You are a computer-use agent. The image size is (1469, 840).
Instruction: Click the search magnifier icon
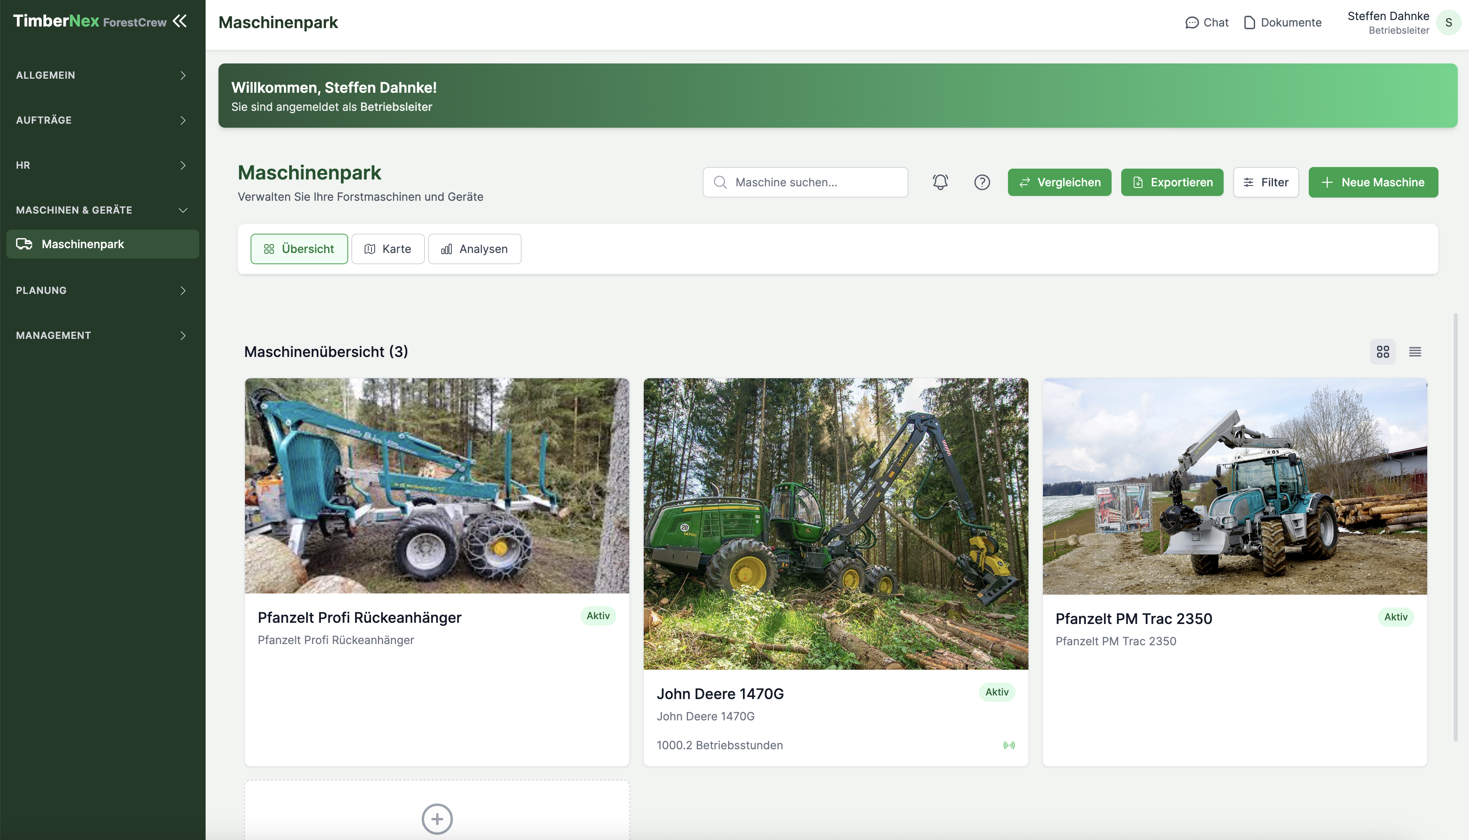click(720, 182)
